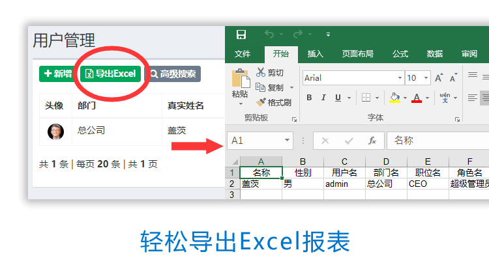Click the align left icon
This screenshot has height=280, width=489.
[x=473, y=98]
